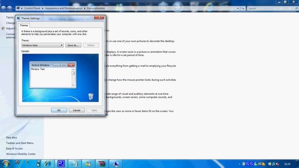Viewport: 299px width, 168px height.
Task: Open the WinRAR taskbar icon
Action: pyautogui.click(x=102, y=164)
